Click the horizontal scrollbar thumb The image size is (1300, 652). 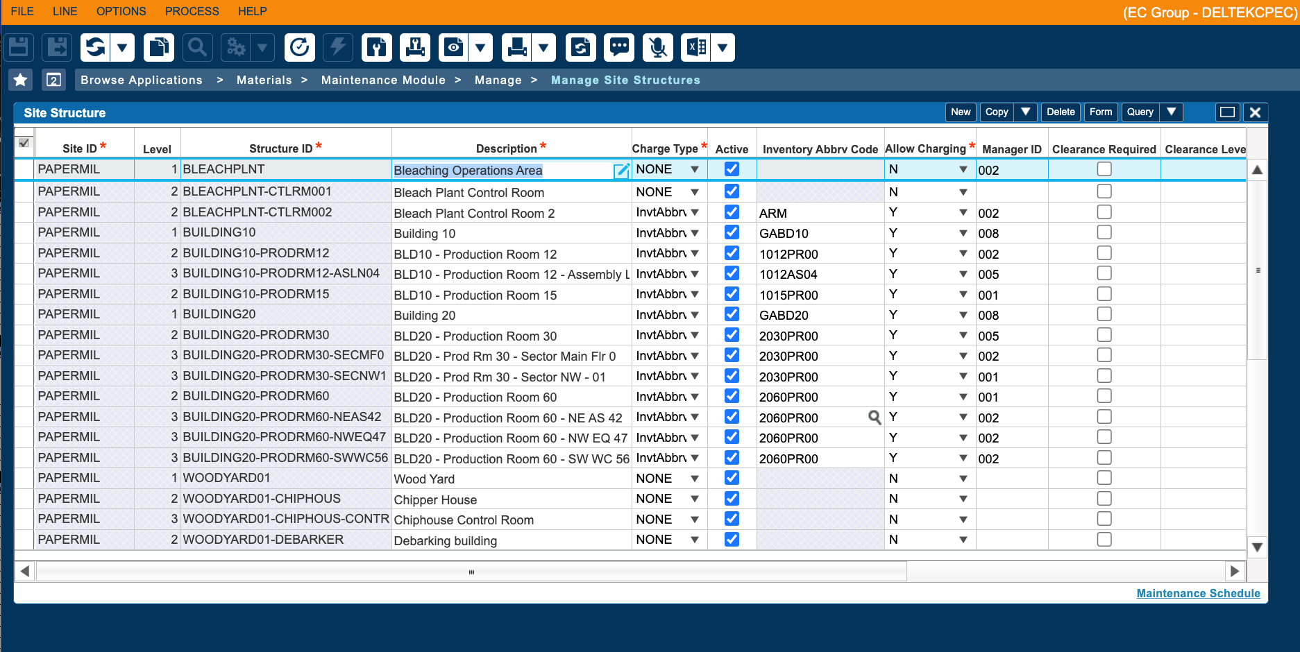471,572
